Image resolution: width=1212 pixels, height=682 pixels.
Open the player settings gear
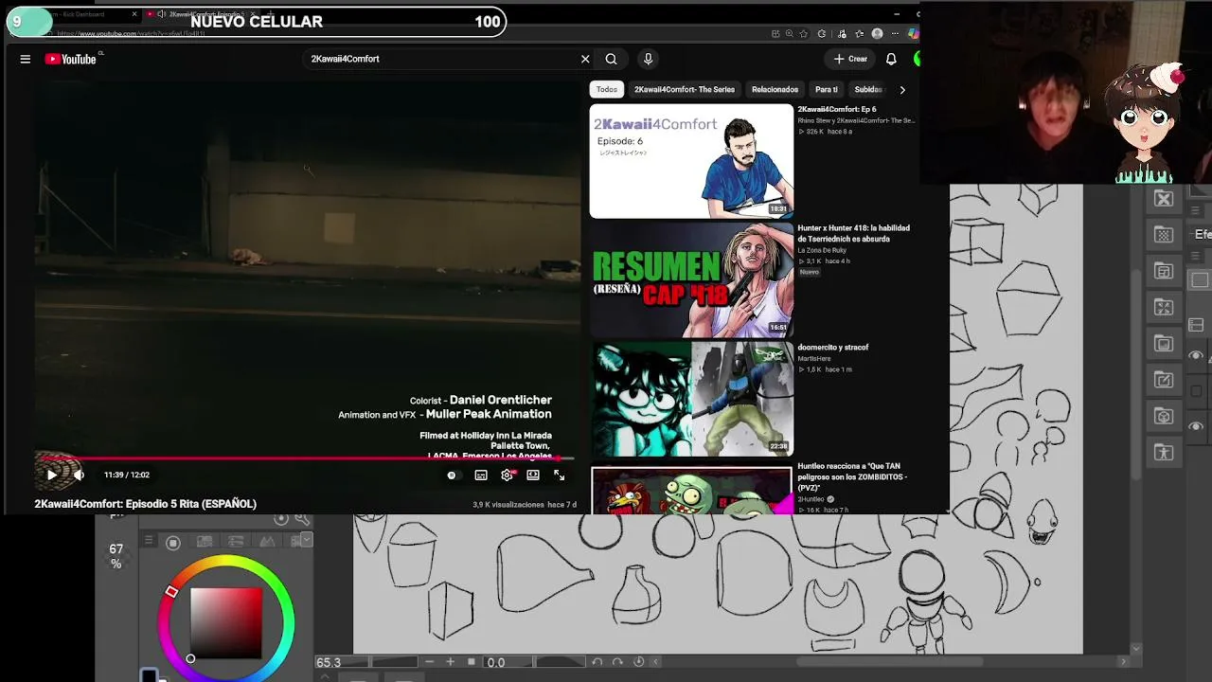(x=507, y=476)
